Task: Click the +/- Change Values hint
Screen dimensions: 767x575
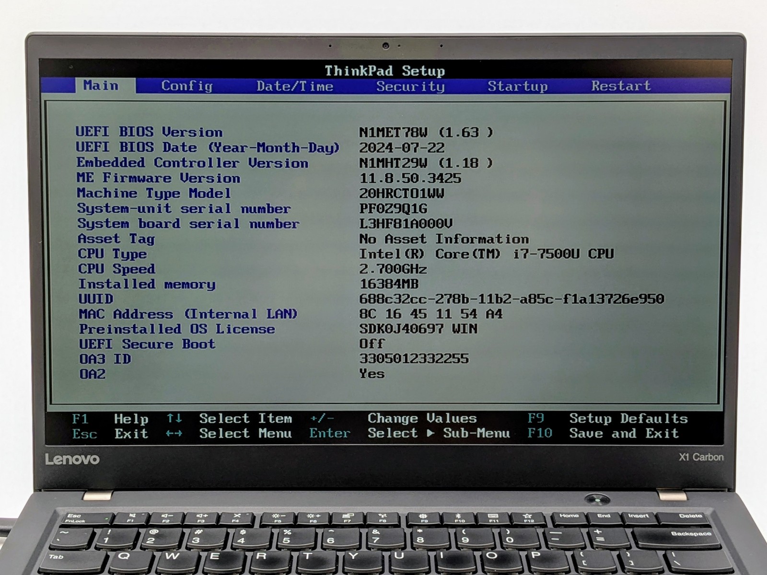Action: tap(393, 418)
